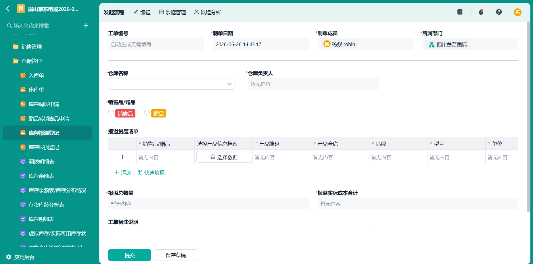Click the 制单日期 field
The image size is (533, 264).
(x=261, y=44)
